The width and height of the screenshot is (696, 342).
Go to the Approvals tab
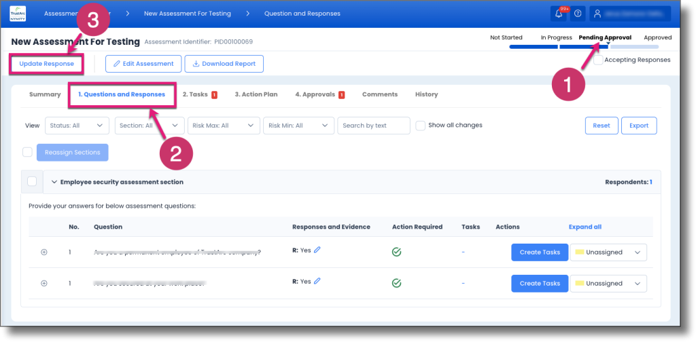click(315, 94)
